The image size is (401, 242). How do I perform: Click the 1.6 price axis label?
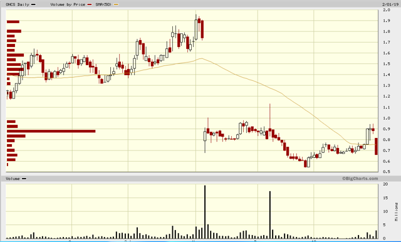(387, 53)
